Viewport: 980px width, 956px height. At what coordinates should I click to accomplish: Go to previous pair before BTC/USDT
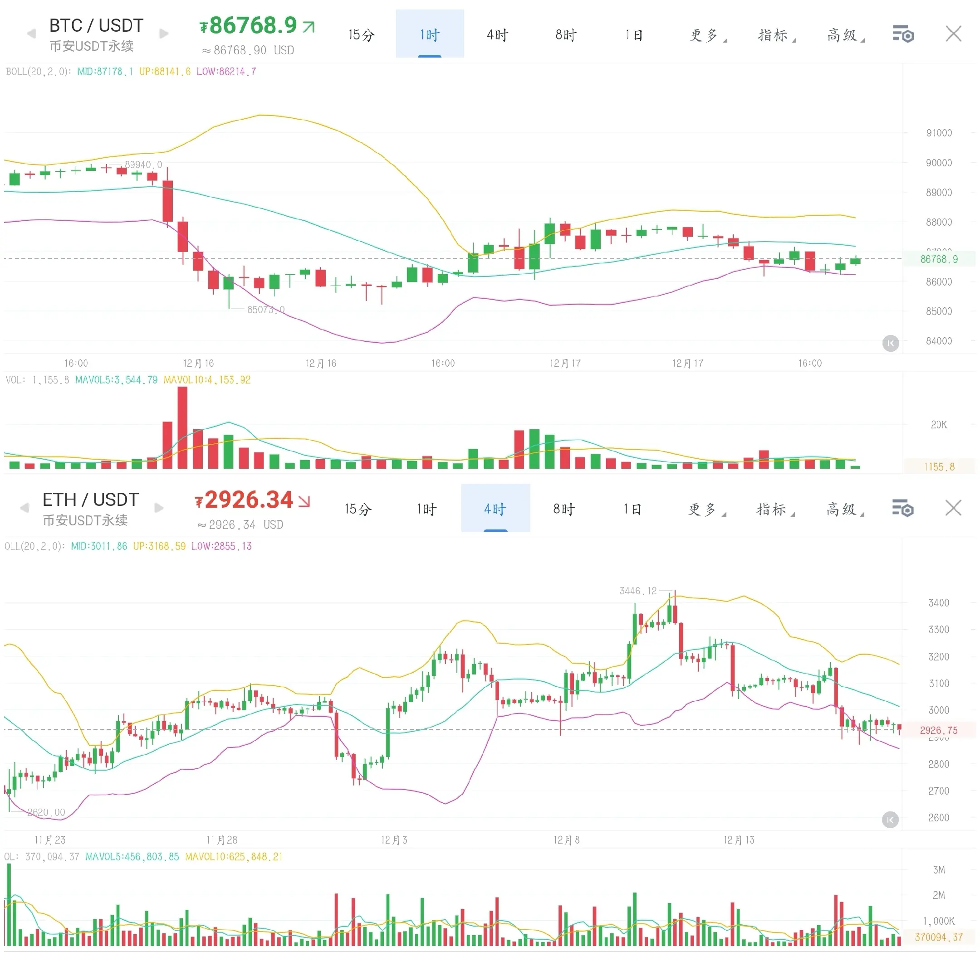pyautogui.click(x=31, y=34)
